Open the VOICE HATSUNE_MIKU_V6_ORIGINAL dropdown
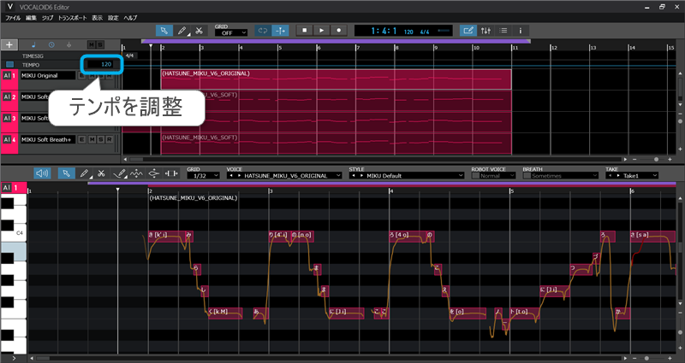 click(284, 176)
